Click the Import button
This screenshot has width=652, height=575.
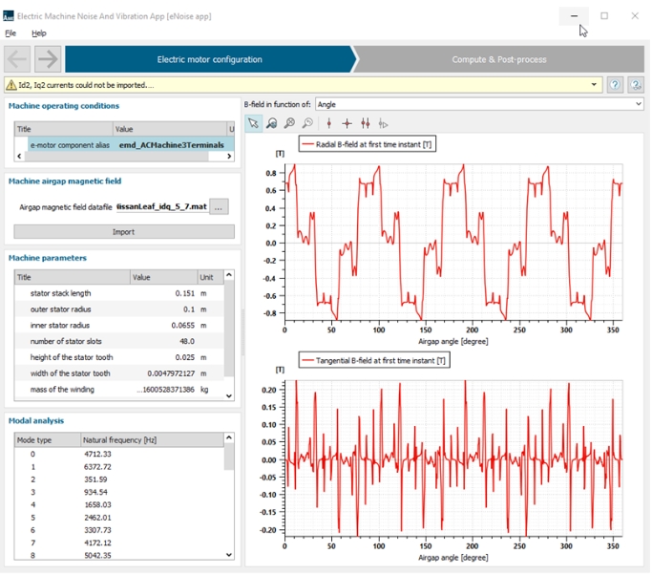[123, 231]
